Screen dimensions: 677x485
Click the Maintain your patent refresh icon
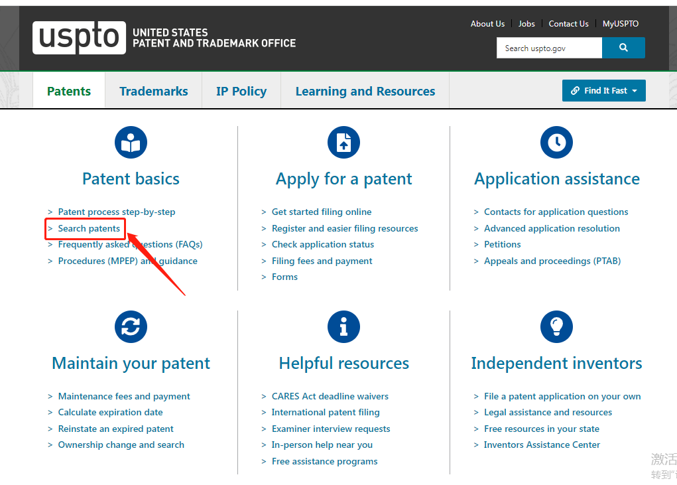pyautogui.click(x=131, y=327)
